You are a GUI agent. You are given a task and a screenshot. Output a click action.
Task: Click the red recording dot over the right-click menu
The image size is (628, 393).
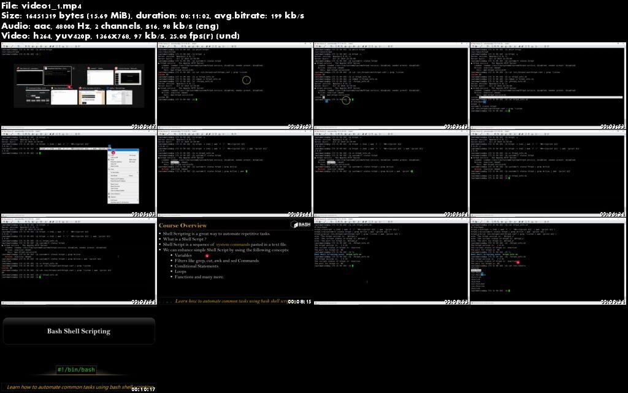tap(113, 153)
